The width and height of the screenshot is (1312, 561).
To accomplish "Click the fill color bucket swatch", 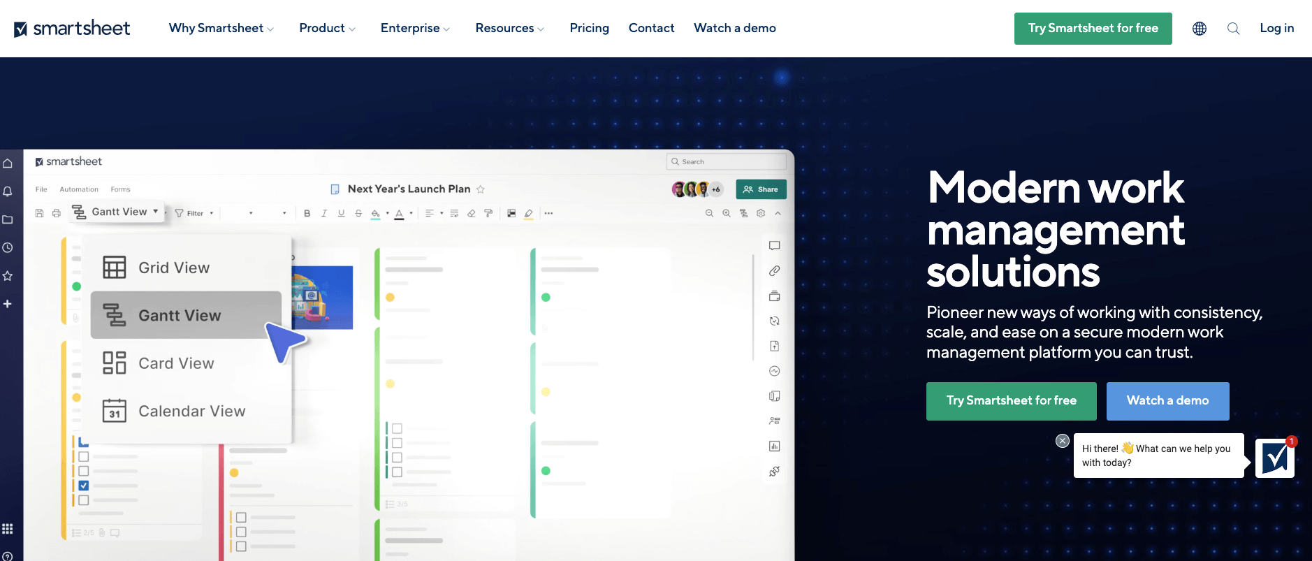I will click(x=375, y=214).
